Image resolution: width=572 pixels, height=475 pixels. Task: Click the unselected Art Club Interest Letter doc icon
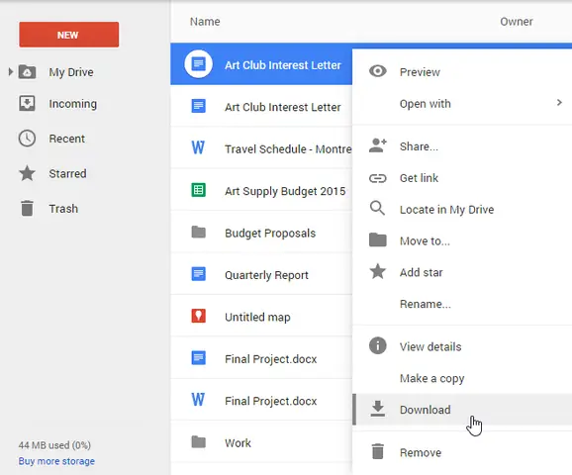click(199, 106)
